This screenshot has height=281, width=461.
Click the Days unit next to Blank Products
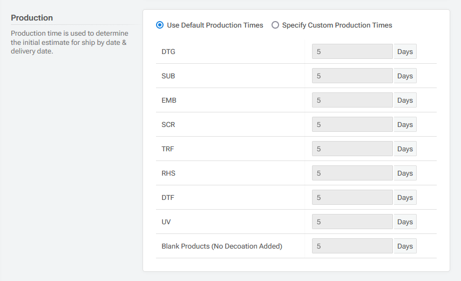coord(405,246)
